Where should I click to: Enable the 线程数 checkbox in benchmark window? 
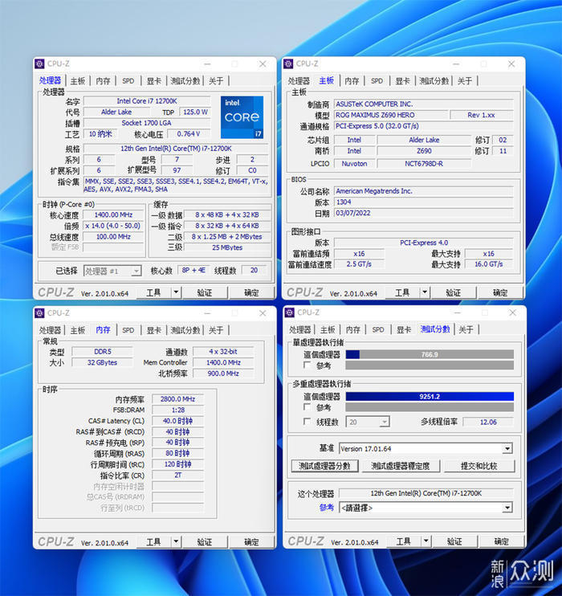[307, 422]
